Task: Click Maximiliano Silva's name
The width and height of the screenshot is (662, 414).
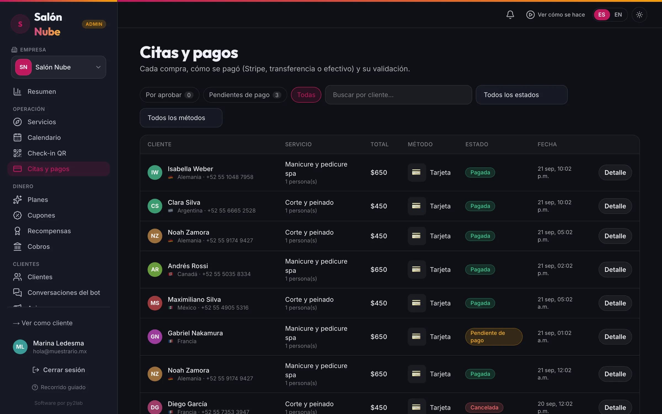Action: pyautogui.click(x=194, y=299)
